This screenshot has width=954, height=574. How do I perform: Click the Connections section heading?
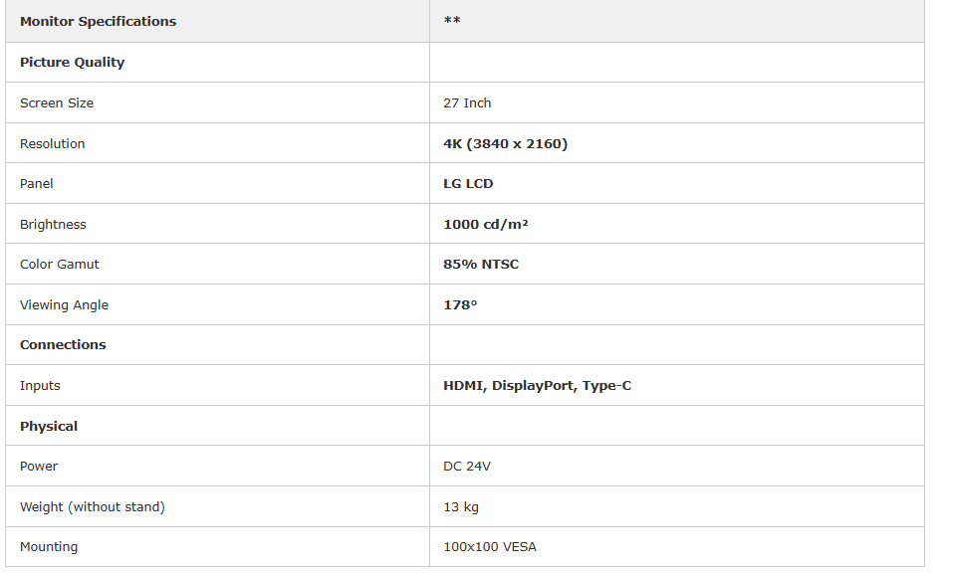(x=63, y=344)
